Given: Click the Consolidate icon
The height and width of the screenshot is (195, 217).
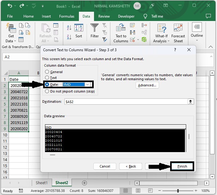Looking at the screenshot, I should pos(144,25).
